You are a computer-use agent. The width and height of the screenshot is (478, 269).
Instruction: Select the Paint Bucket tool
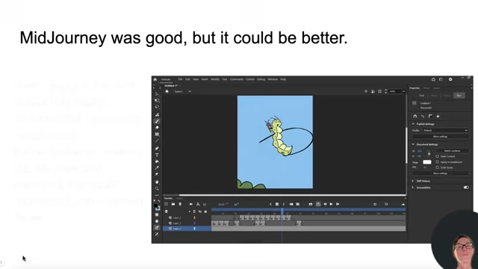coord(157,161)
